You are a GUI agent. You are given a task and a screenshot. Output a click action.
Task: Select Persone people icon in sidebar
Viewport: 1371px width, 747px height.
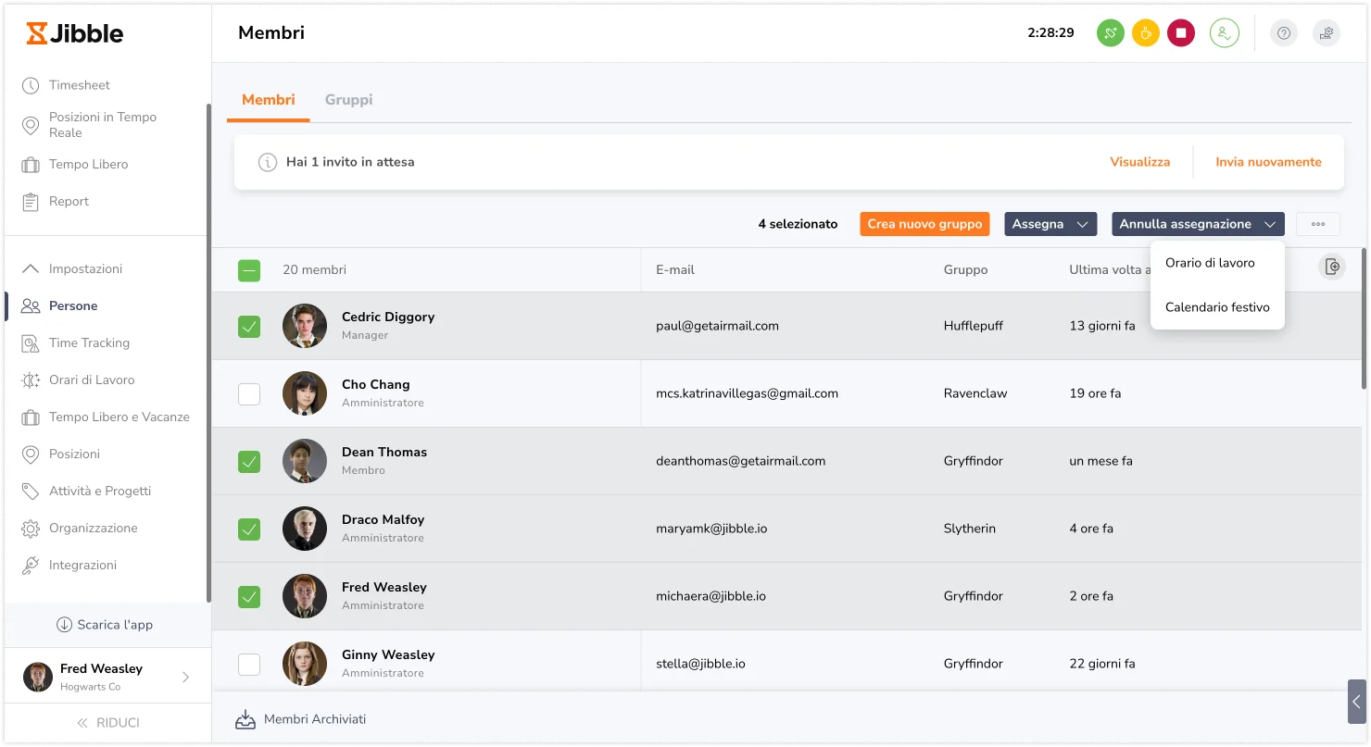(31, 306)
